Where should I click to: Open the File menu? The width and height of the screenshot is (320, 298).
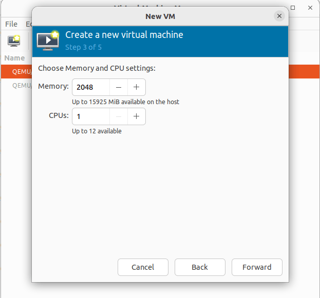tap(11, 24)
